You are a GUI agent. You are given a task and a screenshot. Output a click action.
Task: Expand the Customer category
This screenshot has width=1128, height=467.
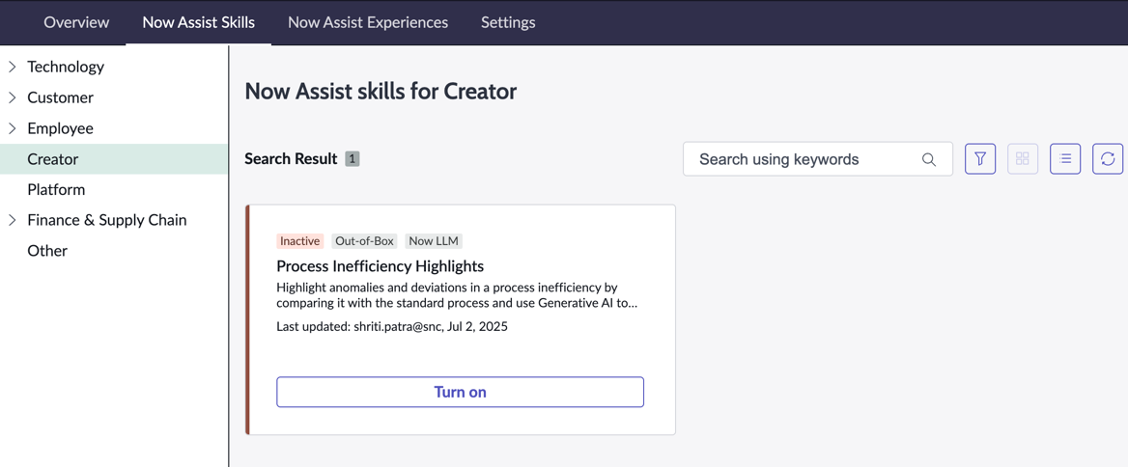tap(13, 97)
